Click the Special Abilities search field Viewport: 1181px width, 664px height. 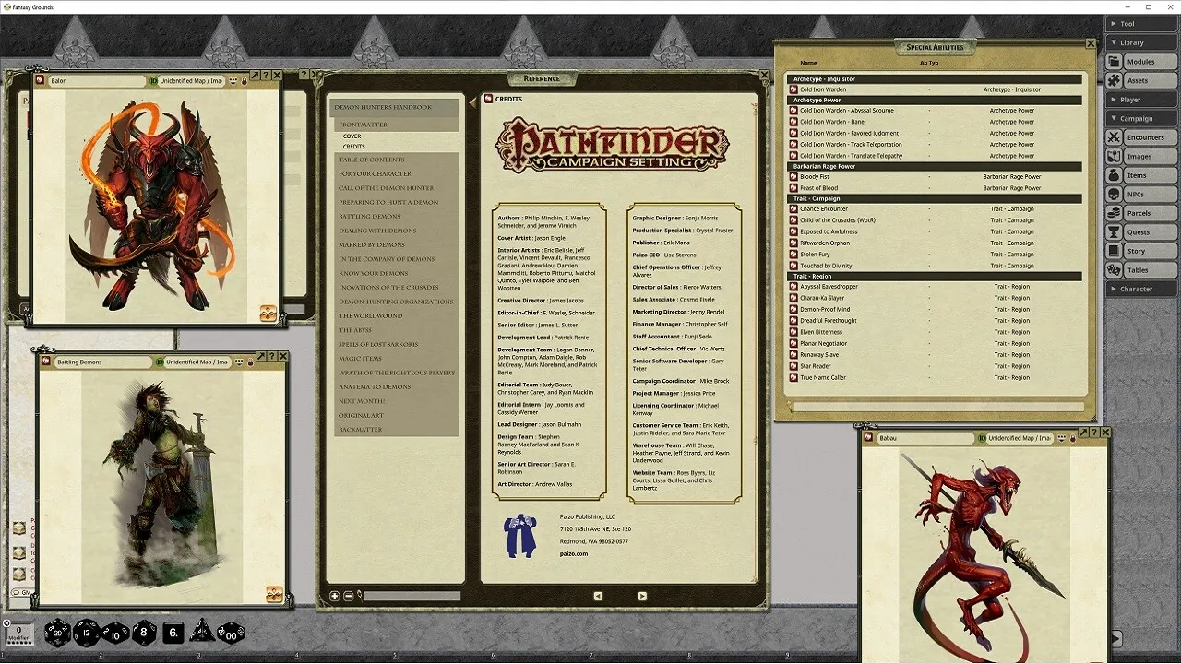[937, 406]
